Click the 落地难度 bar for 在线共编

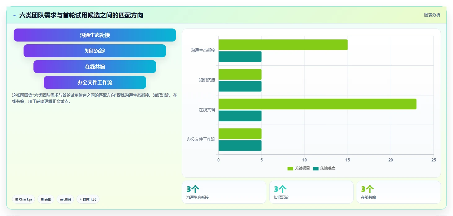(240, 116)
